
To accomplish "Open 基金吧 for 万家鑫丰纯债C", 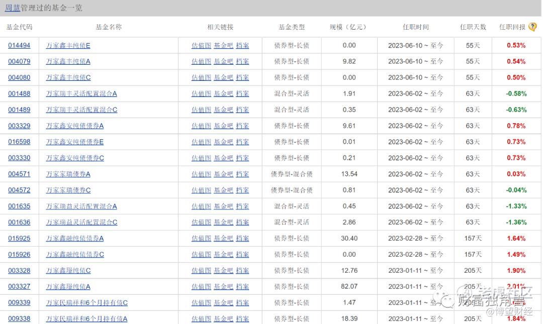I will [223, 77].
